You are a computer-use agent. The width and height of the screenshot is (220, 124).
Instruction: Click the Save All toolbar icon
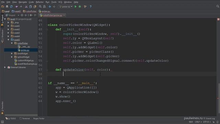point(7,7)
